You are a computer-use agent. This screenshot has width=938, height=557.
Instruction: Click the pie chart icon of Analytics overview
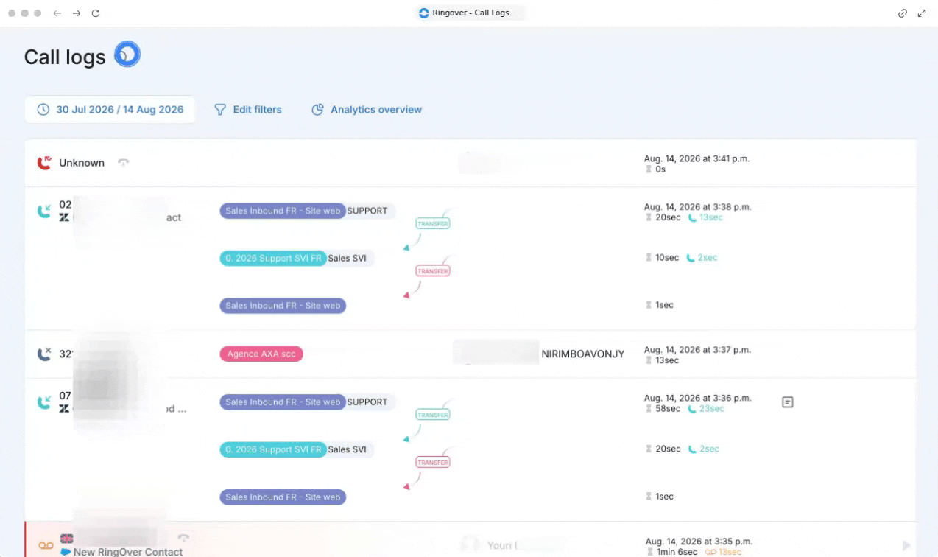317,109
